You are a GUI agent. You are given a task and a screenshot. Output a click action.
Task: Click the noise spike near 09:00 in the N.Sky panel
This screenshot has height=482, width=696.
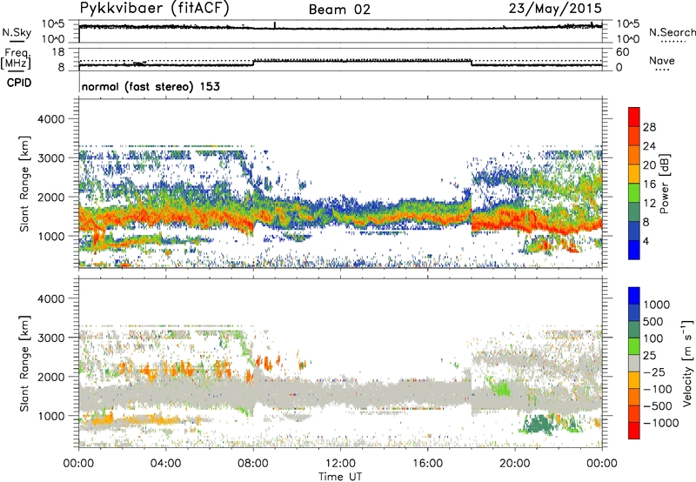click(x=275, y=25)
